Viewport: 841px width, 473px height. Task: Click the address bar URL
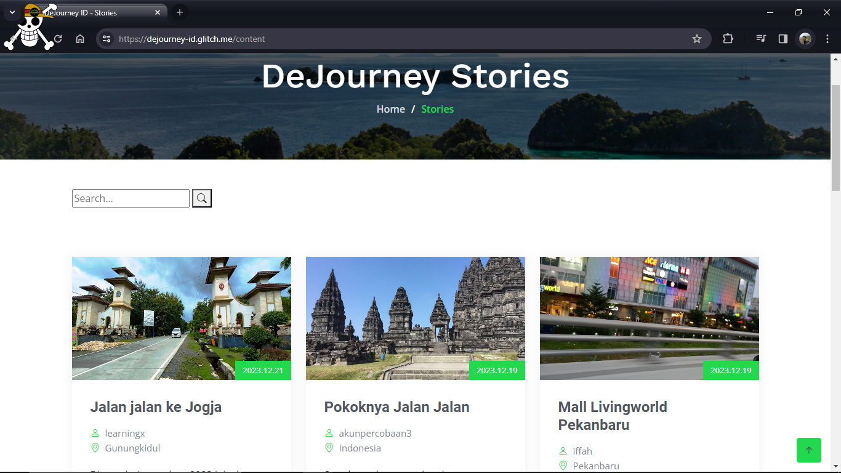(x=191, y=39)
